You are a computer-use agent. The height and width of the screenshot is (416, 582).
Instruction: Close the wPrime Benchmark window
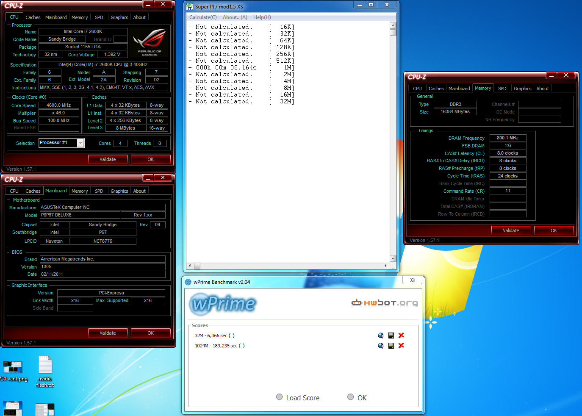click(x=413, y=280)
